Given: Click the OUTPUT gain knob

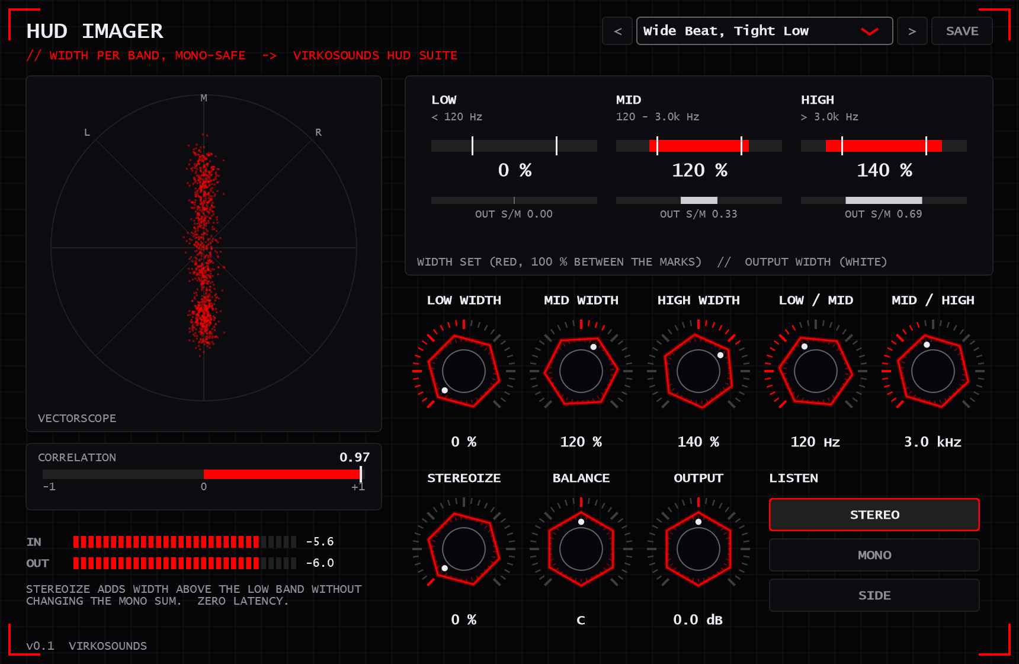Looking at the screenshot, I should click(698, 549).
